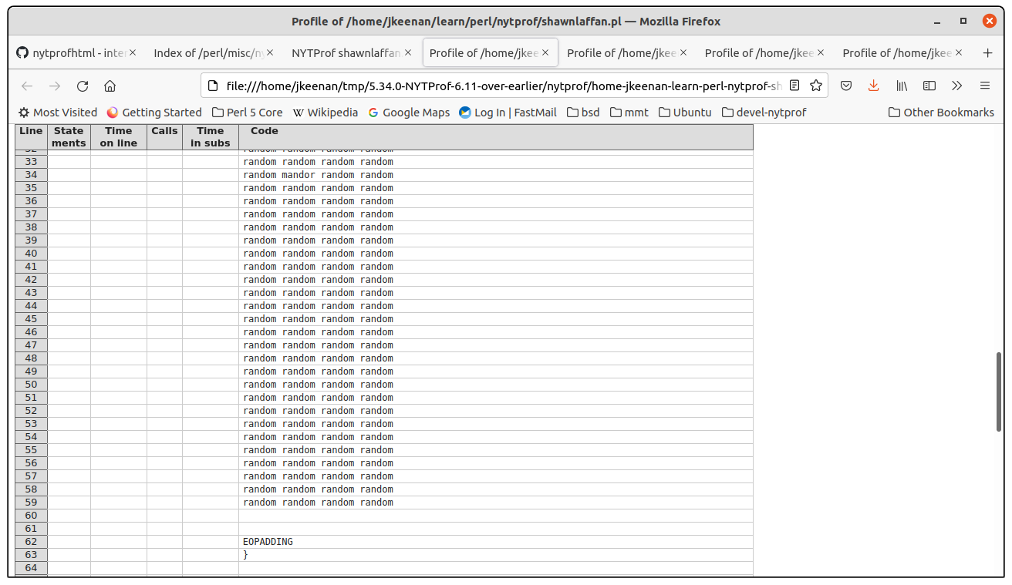Switch to the nytprofhtml GitHub tab

click(x=72, y=53)
